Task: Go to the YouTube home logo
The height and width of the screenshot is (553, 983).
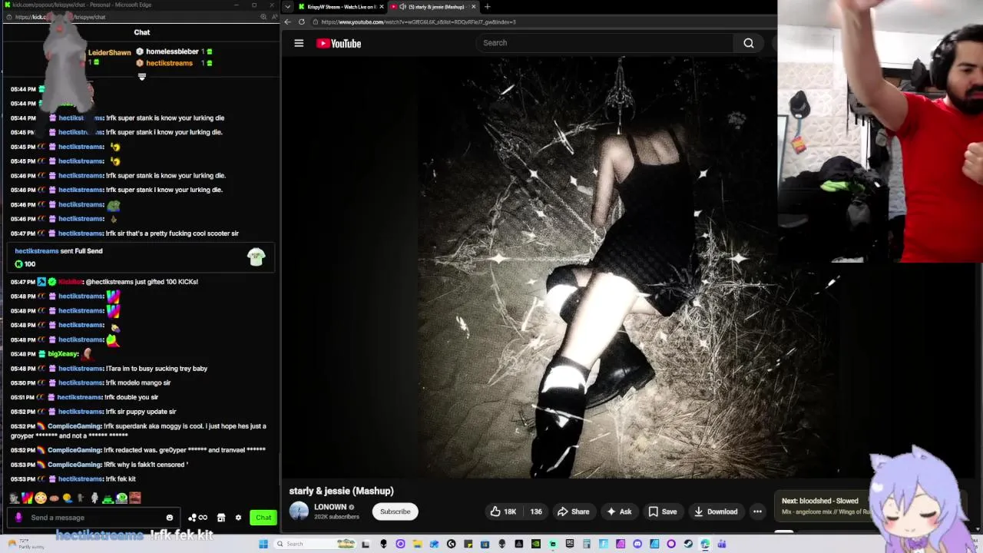Action: (x=339, y=43)
